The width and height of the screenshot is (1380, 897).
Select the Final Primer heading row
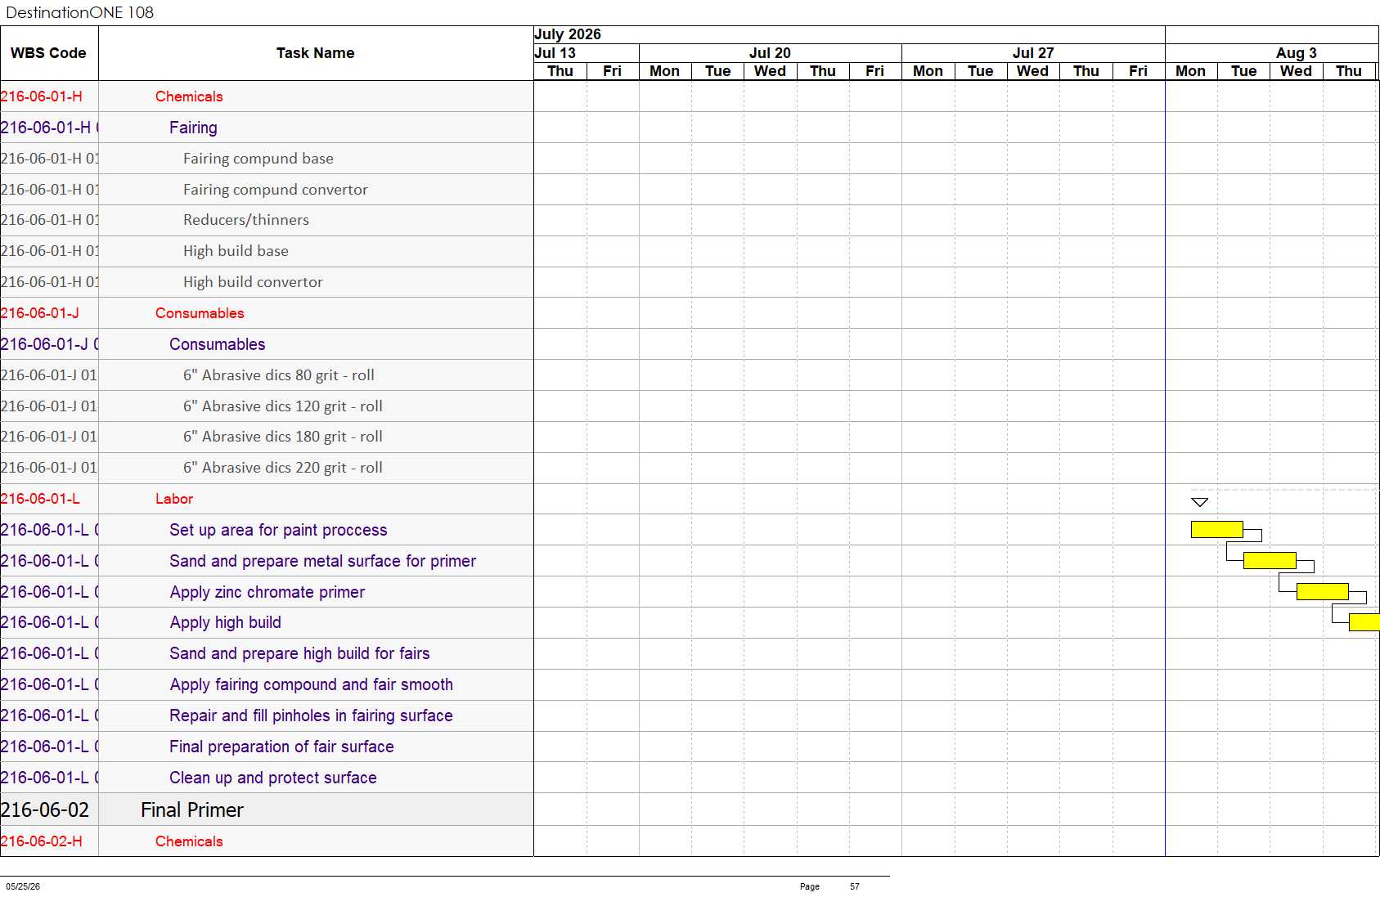(267, 810)
